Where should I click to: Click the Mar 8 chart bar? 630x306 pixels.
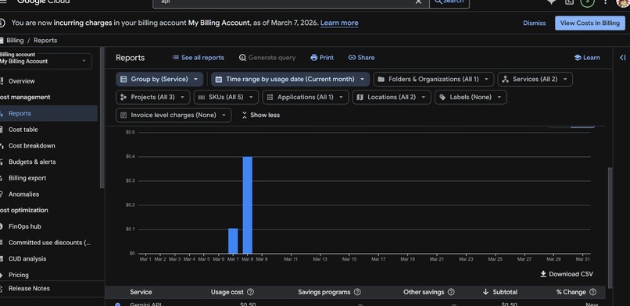248,205
